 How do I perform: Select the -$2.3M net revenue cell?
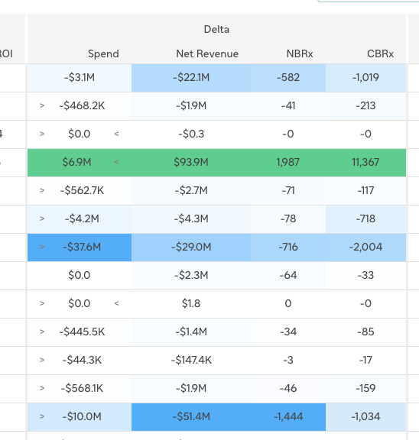[191, 275]
